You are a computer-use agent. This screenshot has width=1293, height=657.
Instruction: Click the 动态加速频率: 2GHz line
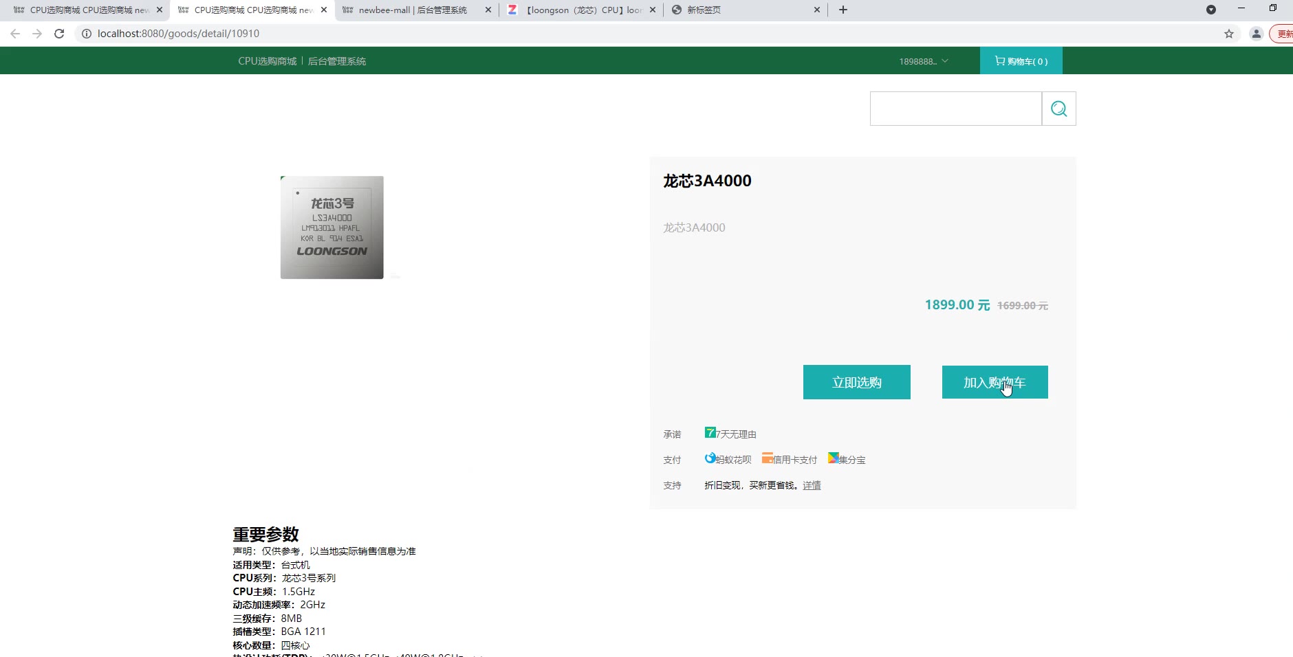click(x=279, y=605)
